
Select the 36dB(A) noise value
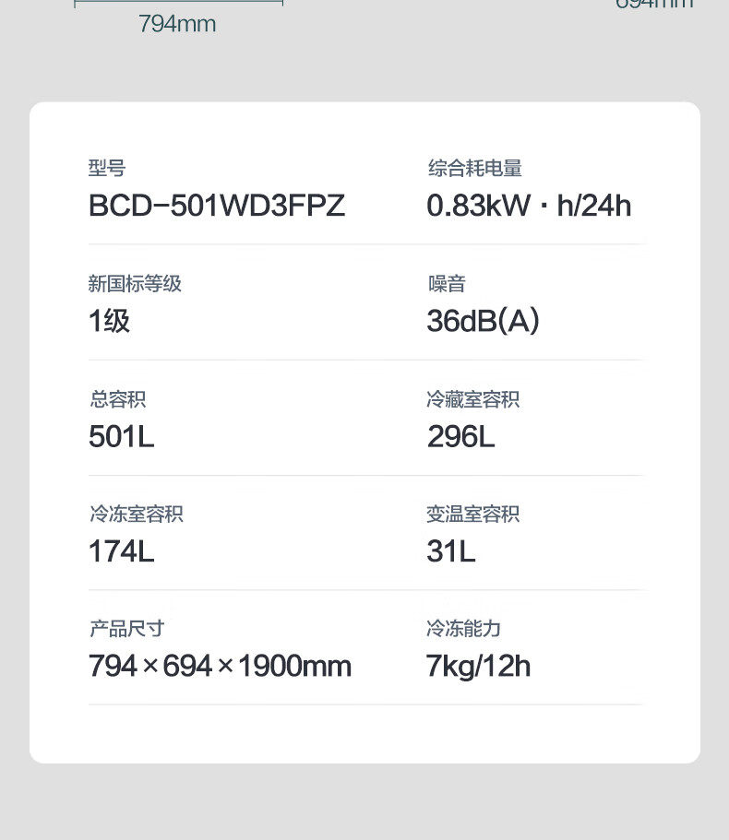pyautogui.click(x=483, y=321)
